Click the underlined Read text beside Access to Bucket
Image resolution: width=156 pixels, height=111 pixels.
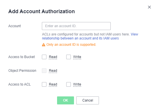pos(53,57)
